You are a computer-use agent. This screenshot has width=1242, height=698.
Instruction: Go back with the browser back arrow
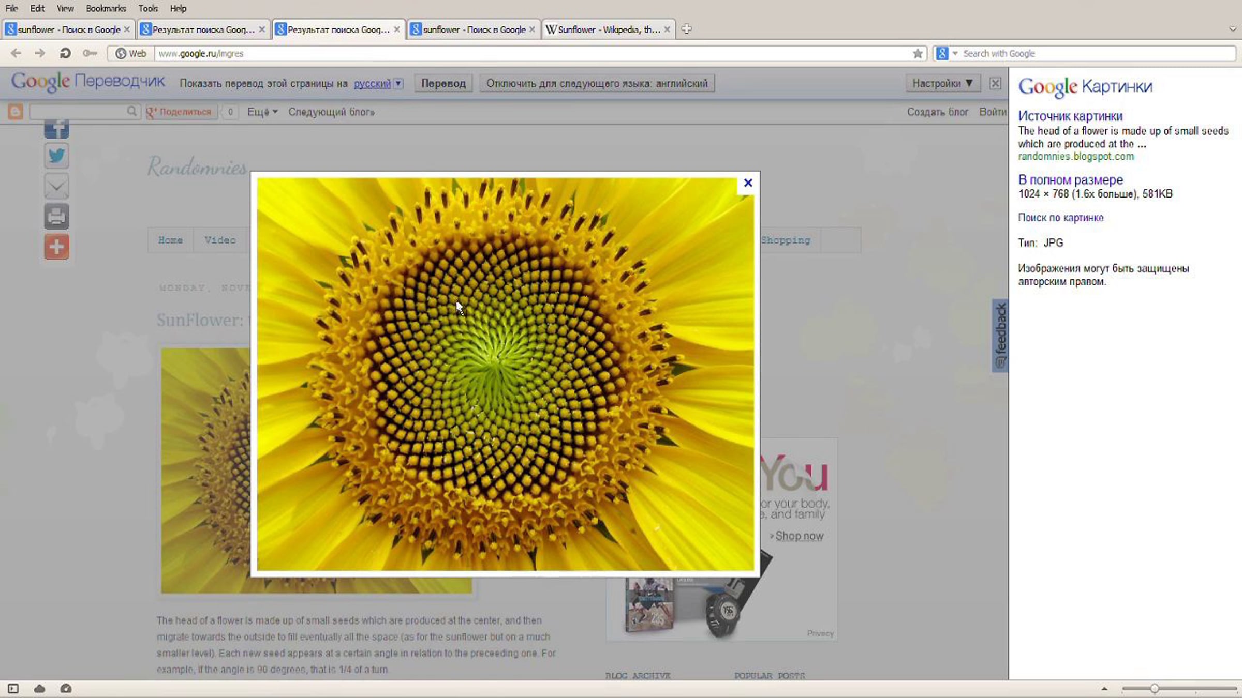point(16,53)
